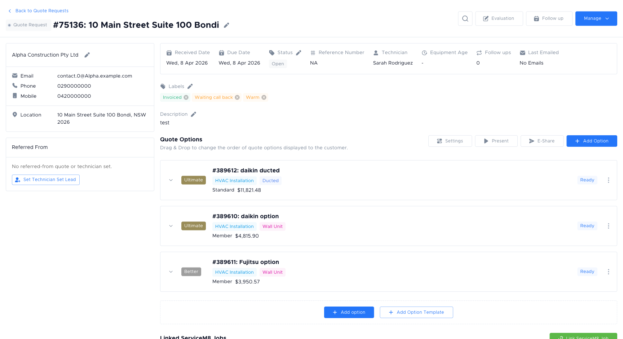Click the Present button
The image size is (623, 339).
click(496, 141)
